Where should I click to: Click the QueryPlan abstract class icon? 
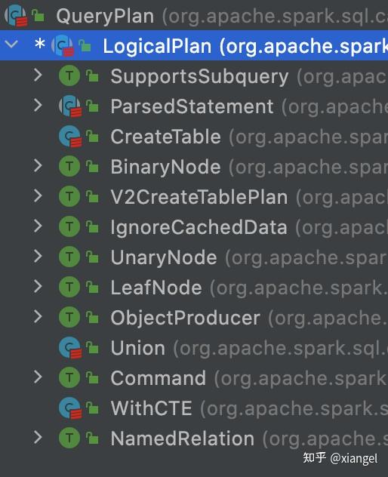click(x=16, y=15)
